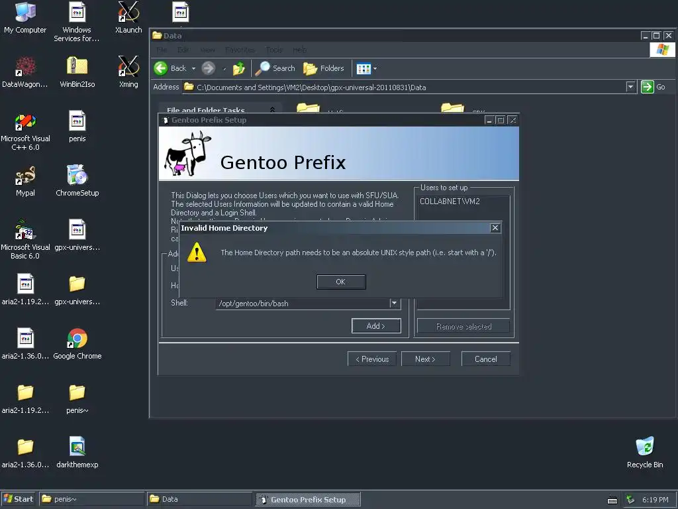This screenshot has height=509, width=678.
Task: Switch to Gentoo Prefix Setup taskbar button
Action: tap(307, 499)
